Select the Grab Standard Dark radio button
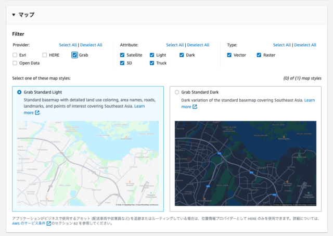333x236 pixels. coord(177,92)
